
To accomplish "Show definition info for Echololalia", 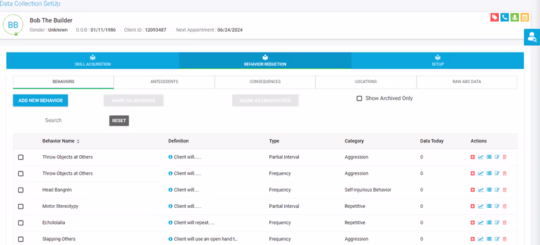I will 170,223.
